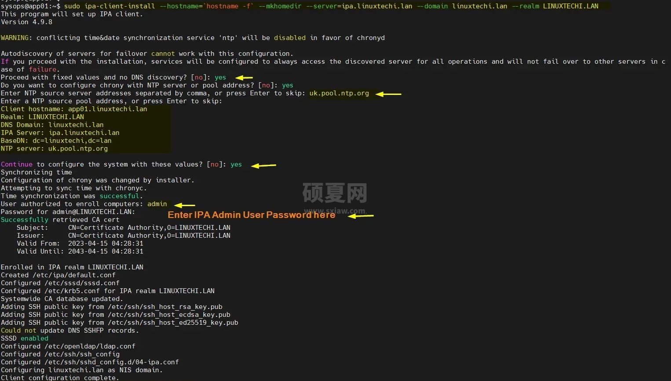Click 'Systemwide CA database updated' line
This screenshot has height=381, width=671.
coord(62,299)
